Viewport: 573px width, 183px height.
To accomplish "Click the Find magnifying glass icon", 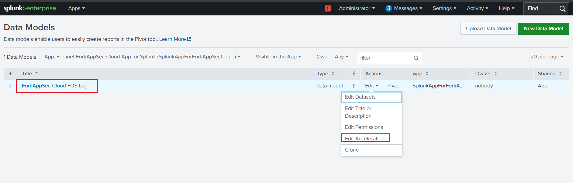I will (x=562, y=9).
